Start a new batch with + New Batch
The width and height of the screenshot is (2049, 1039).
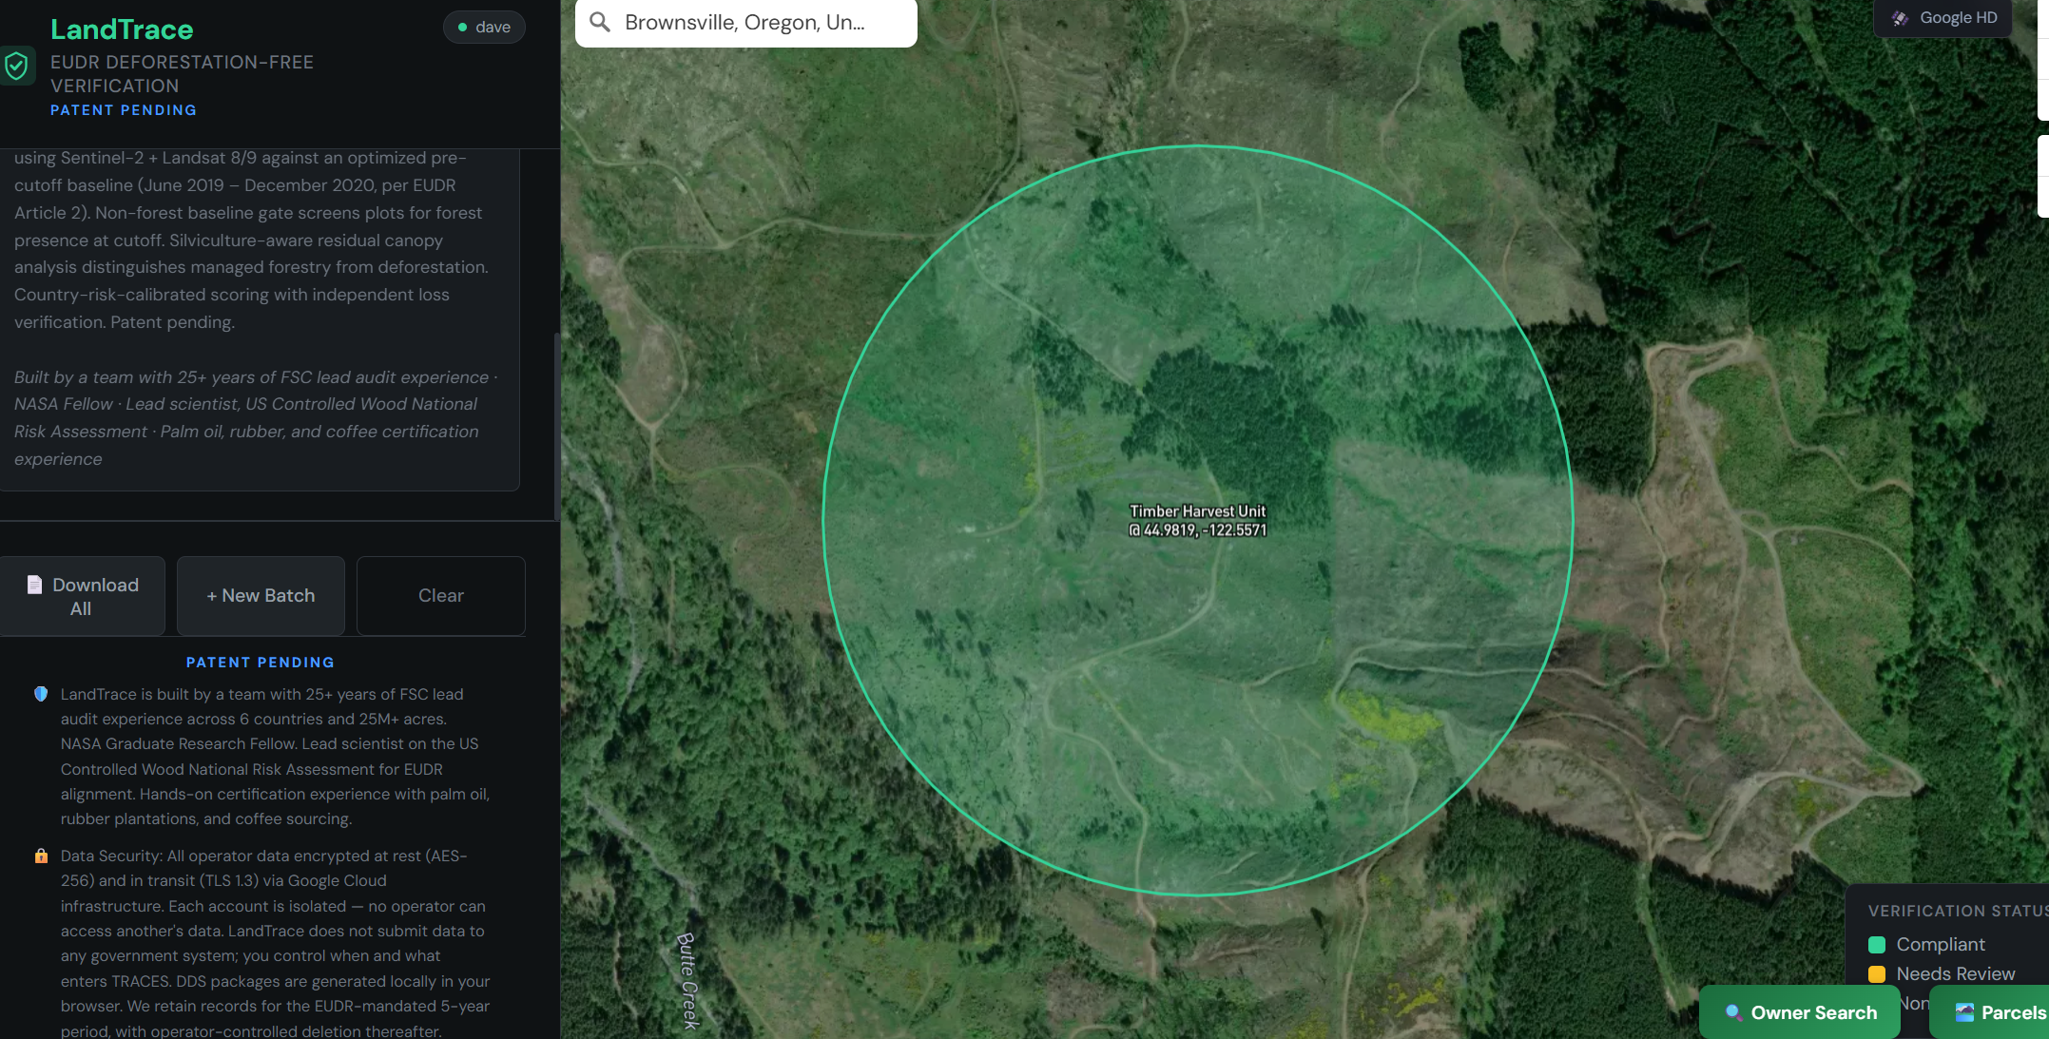pyautogui.click(x=261, y=596)
